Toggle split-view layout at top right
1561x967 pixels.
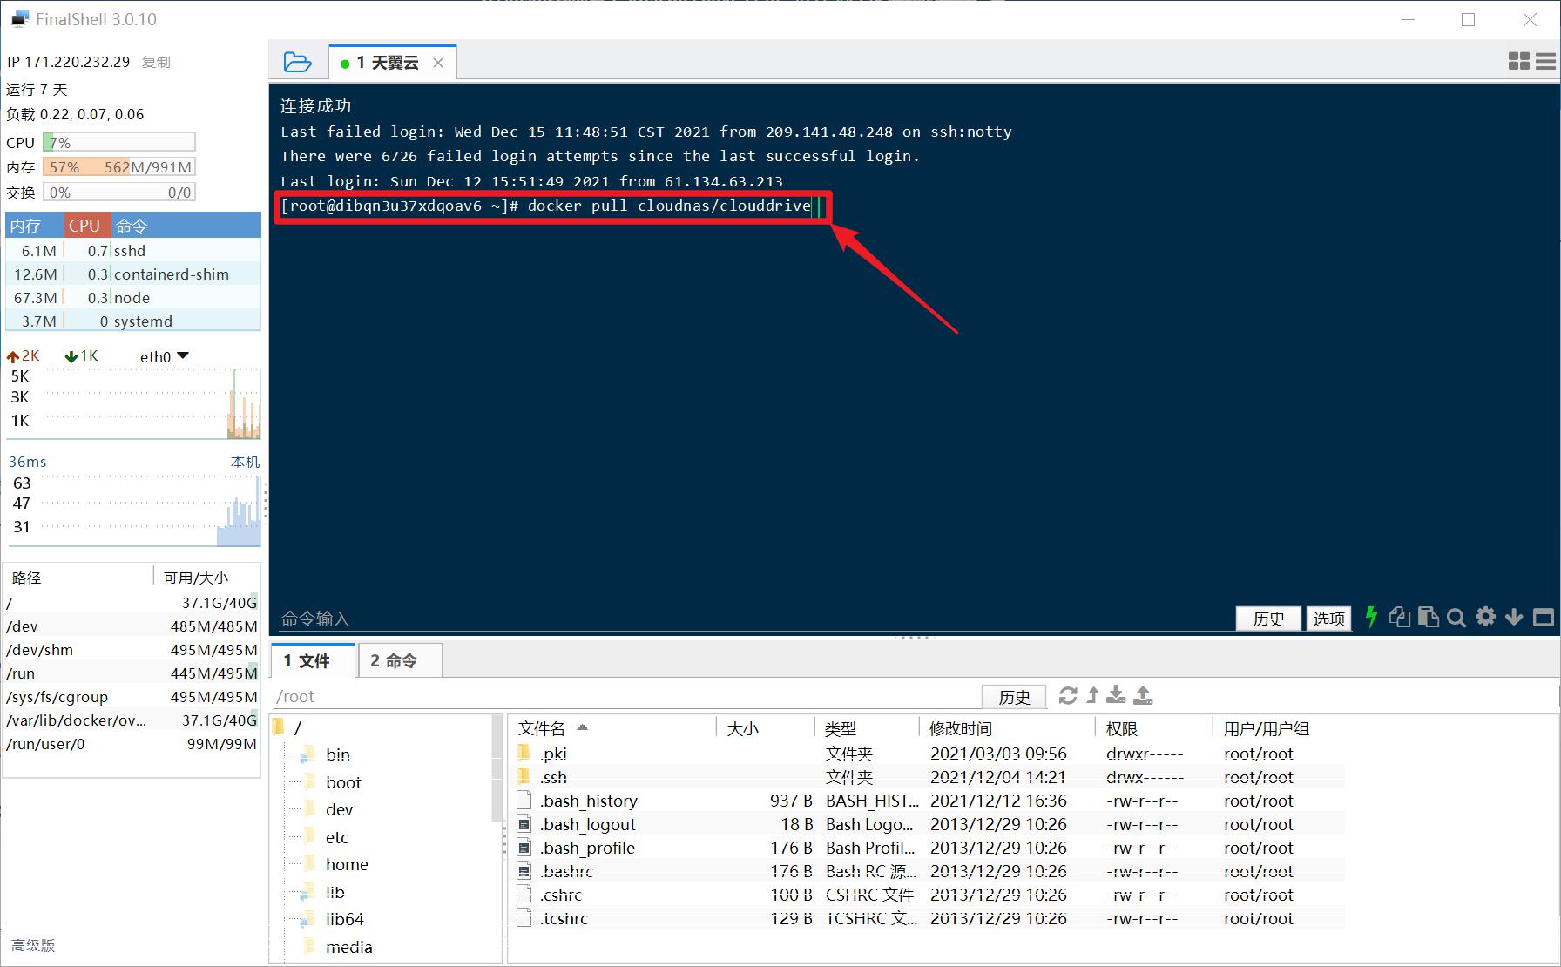click(x=1519, y=60)
